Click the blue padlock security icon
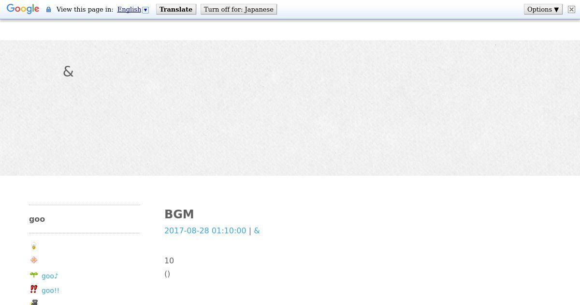Screen dimensions: 580x305 48,10
